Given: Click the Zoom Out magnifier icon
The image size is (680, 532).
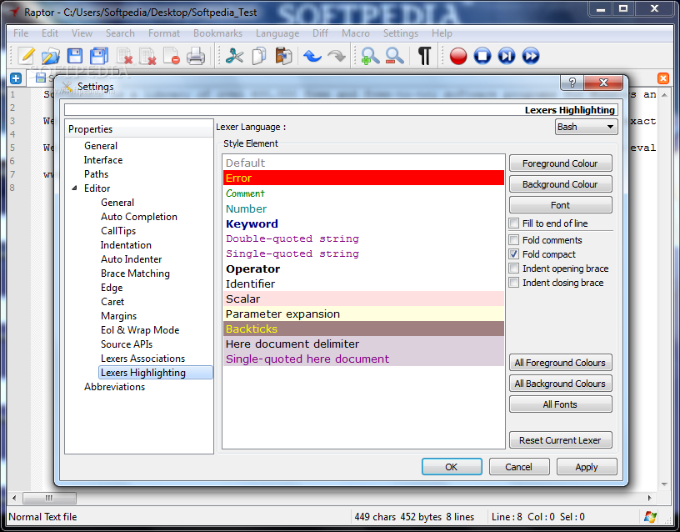Looking at the screenshot, I should [394, 56].
